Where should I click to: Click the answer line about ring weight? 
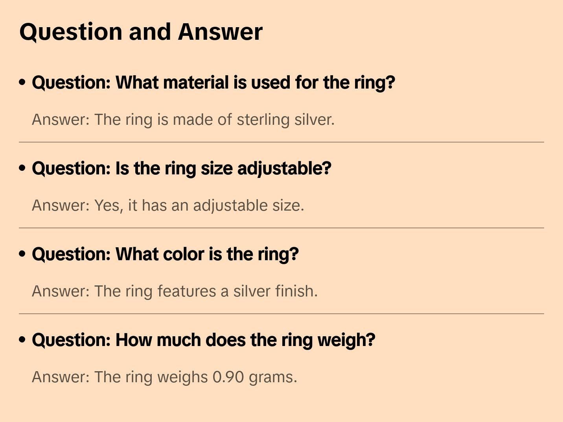(x=164, y=377)
